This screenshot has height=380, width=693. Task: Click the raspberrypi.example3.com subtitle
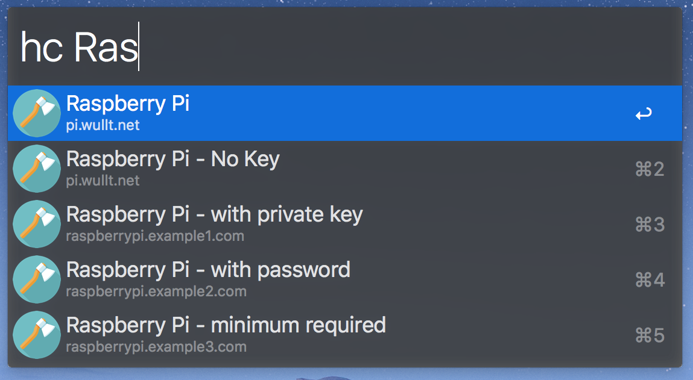tap(156, 347)
